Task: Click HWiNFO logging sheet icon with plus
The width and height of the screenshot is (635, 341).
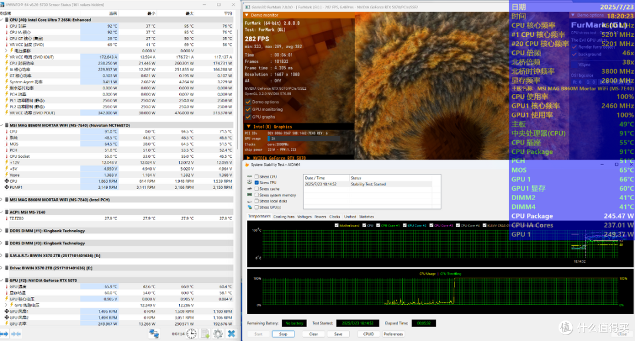Action: [x=205, y=334]
